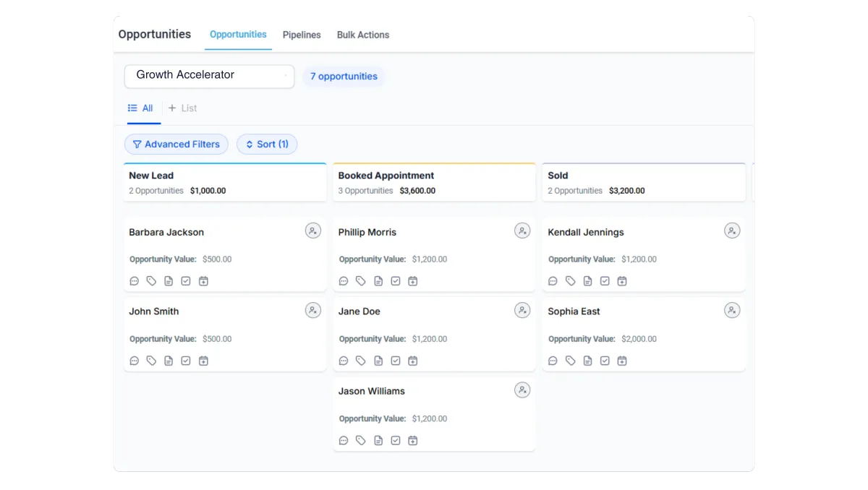Click the tag icon on Jason Williams card
The width and height of the screenshot is (868, 490).
pyautogui.click(x=361, y=440)
